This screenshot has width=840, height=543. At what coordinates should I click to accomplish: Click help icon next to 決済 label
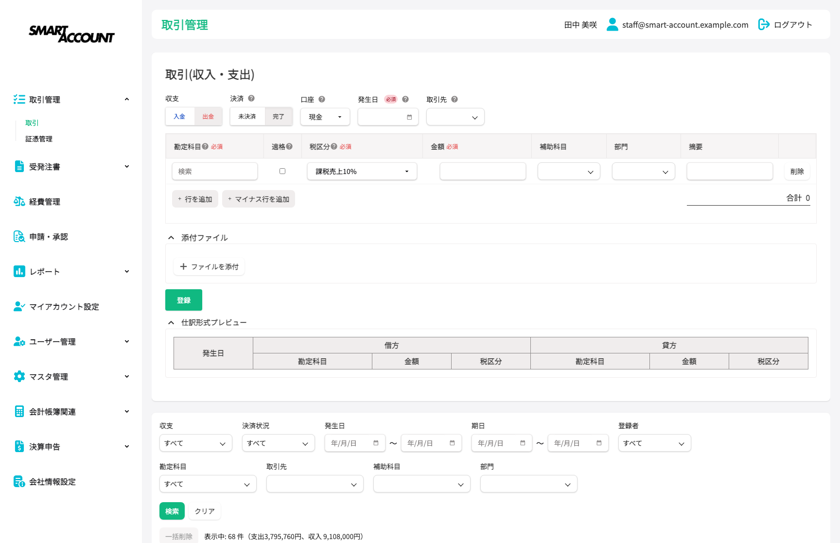click(x=251, y=98)
